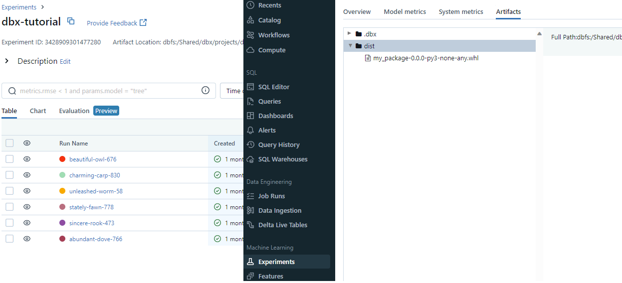Check the unleashed-worm-58 run checkbox

point(9,191)
